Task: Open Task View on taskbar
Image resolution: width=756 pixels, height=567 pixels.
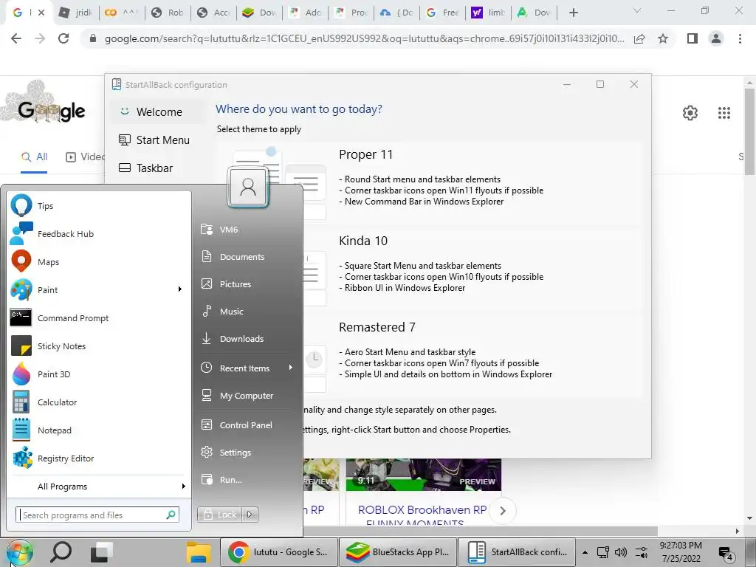Action: pos(102,552)
